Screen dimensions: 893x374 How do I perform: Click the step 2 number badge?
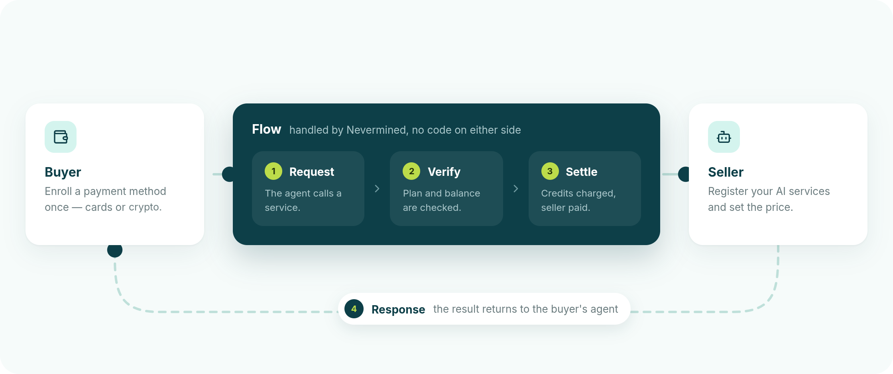[x=411, y=171]
